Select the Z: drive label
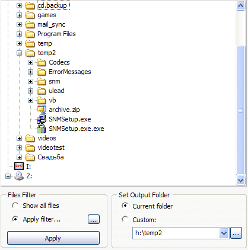The width and height of the screenshot is (248, 250). coord(29,176)
